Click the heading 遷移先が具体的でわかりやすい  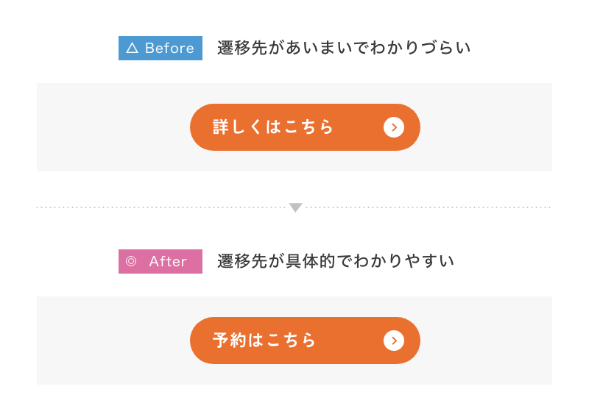pos(336,261)
